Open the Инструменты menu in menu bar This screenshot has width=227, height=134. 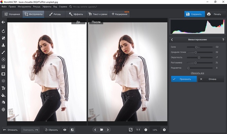pyautogui.click(x=24, y=7)
